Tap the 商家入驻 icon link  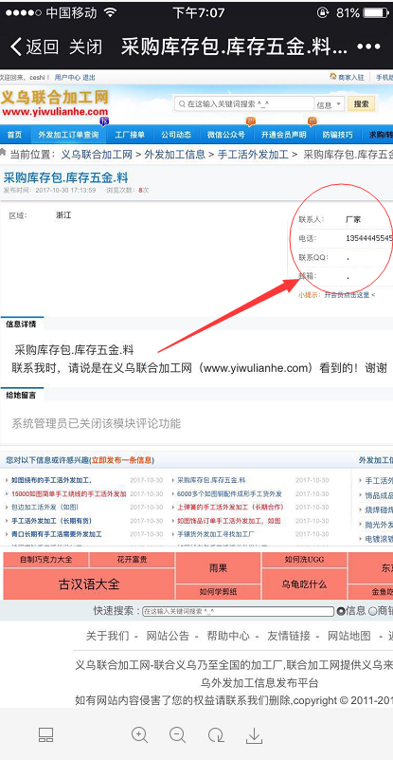(x=347, y=77)
